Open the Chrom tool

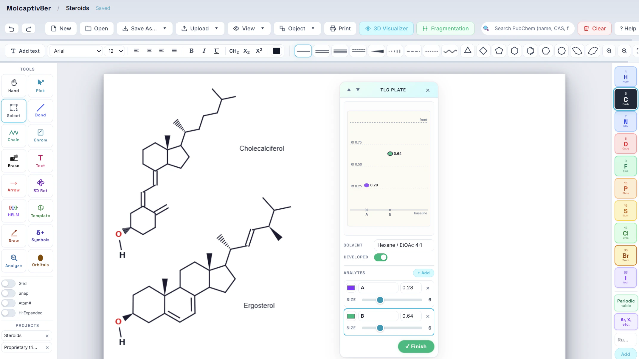(41, 136)
